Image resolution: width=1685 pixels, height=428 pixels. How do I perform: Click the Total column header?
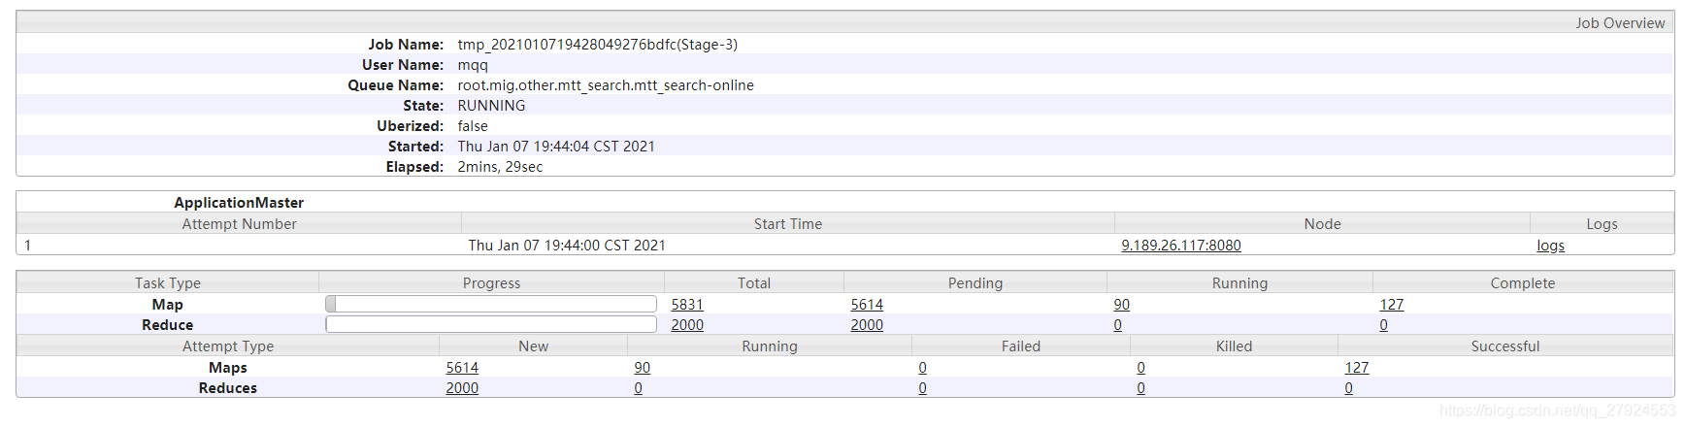tap(754, 283)
